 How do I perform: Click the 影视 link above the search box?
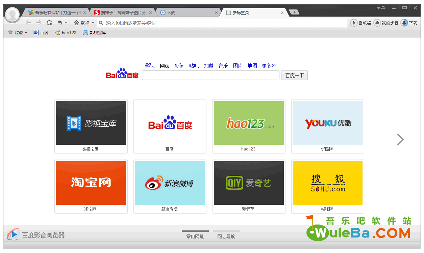point(150,66)
